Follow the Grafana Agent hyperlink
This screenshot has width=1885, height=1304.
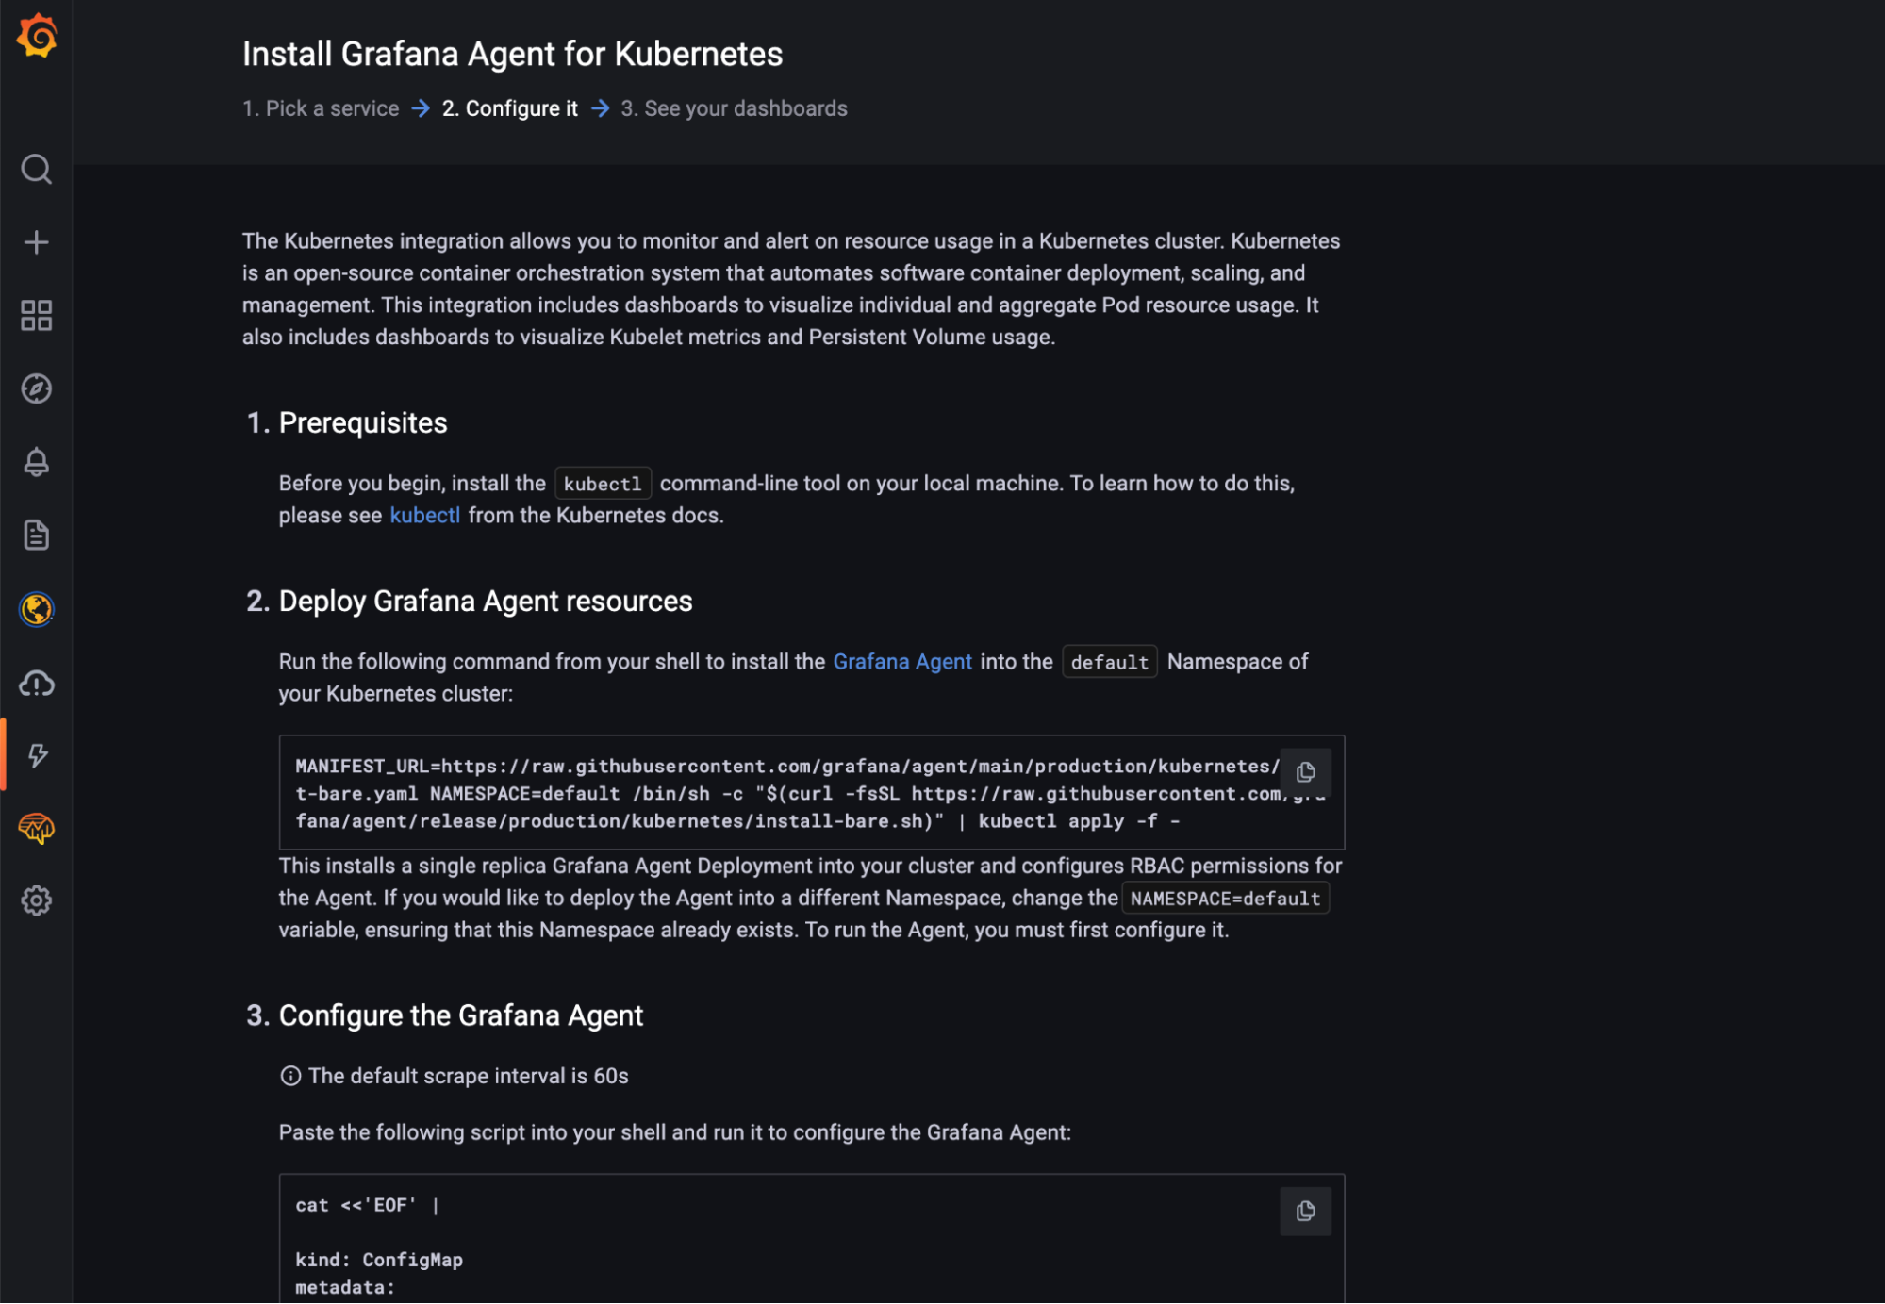pos(901,662)
